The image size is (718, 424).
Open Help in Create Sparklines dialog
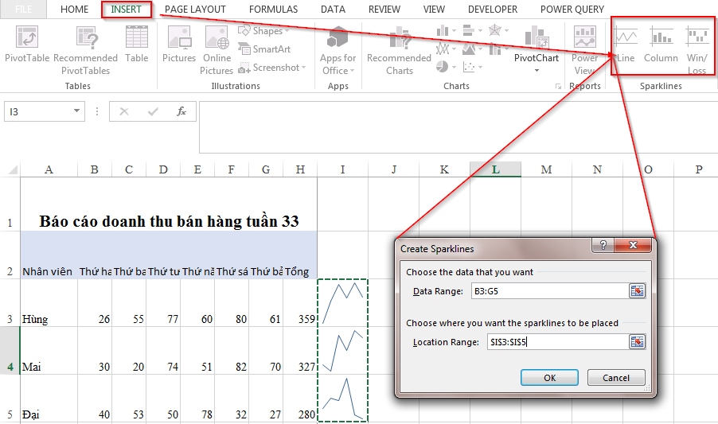point(603,245)
